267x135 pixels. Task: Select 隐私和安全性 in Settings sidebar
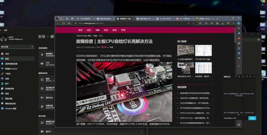coord(18,103)
